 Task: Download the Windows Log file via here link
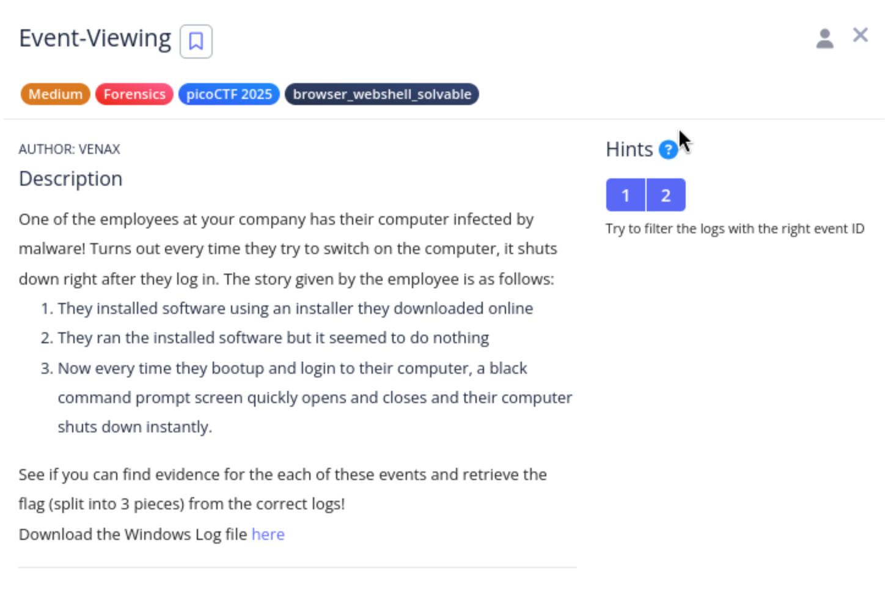click(x=268, y=534)
